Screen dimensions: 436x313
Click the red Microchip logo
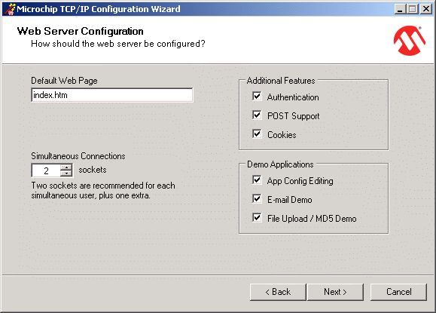click(x=410, y=41)
